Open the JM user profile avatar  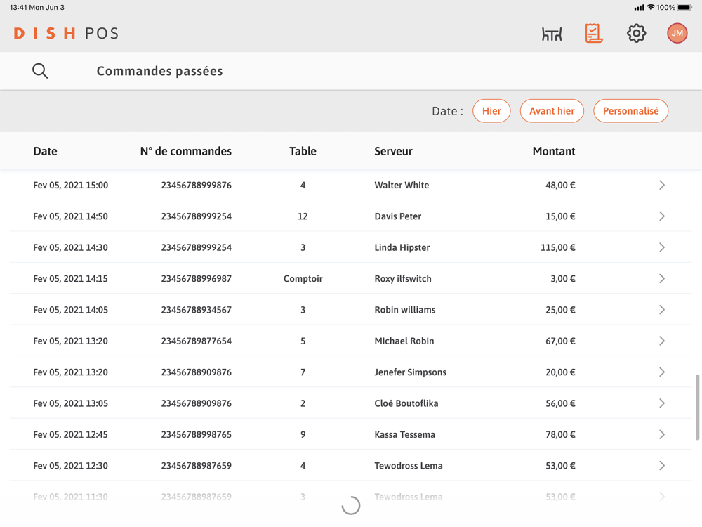click(x=677, y=33)
